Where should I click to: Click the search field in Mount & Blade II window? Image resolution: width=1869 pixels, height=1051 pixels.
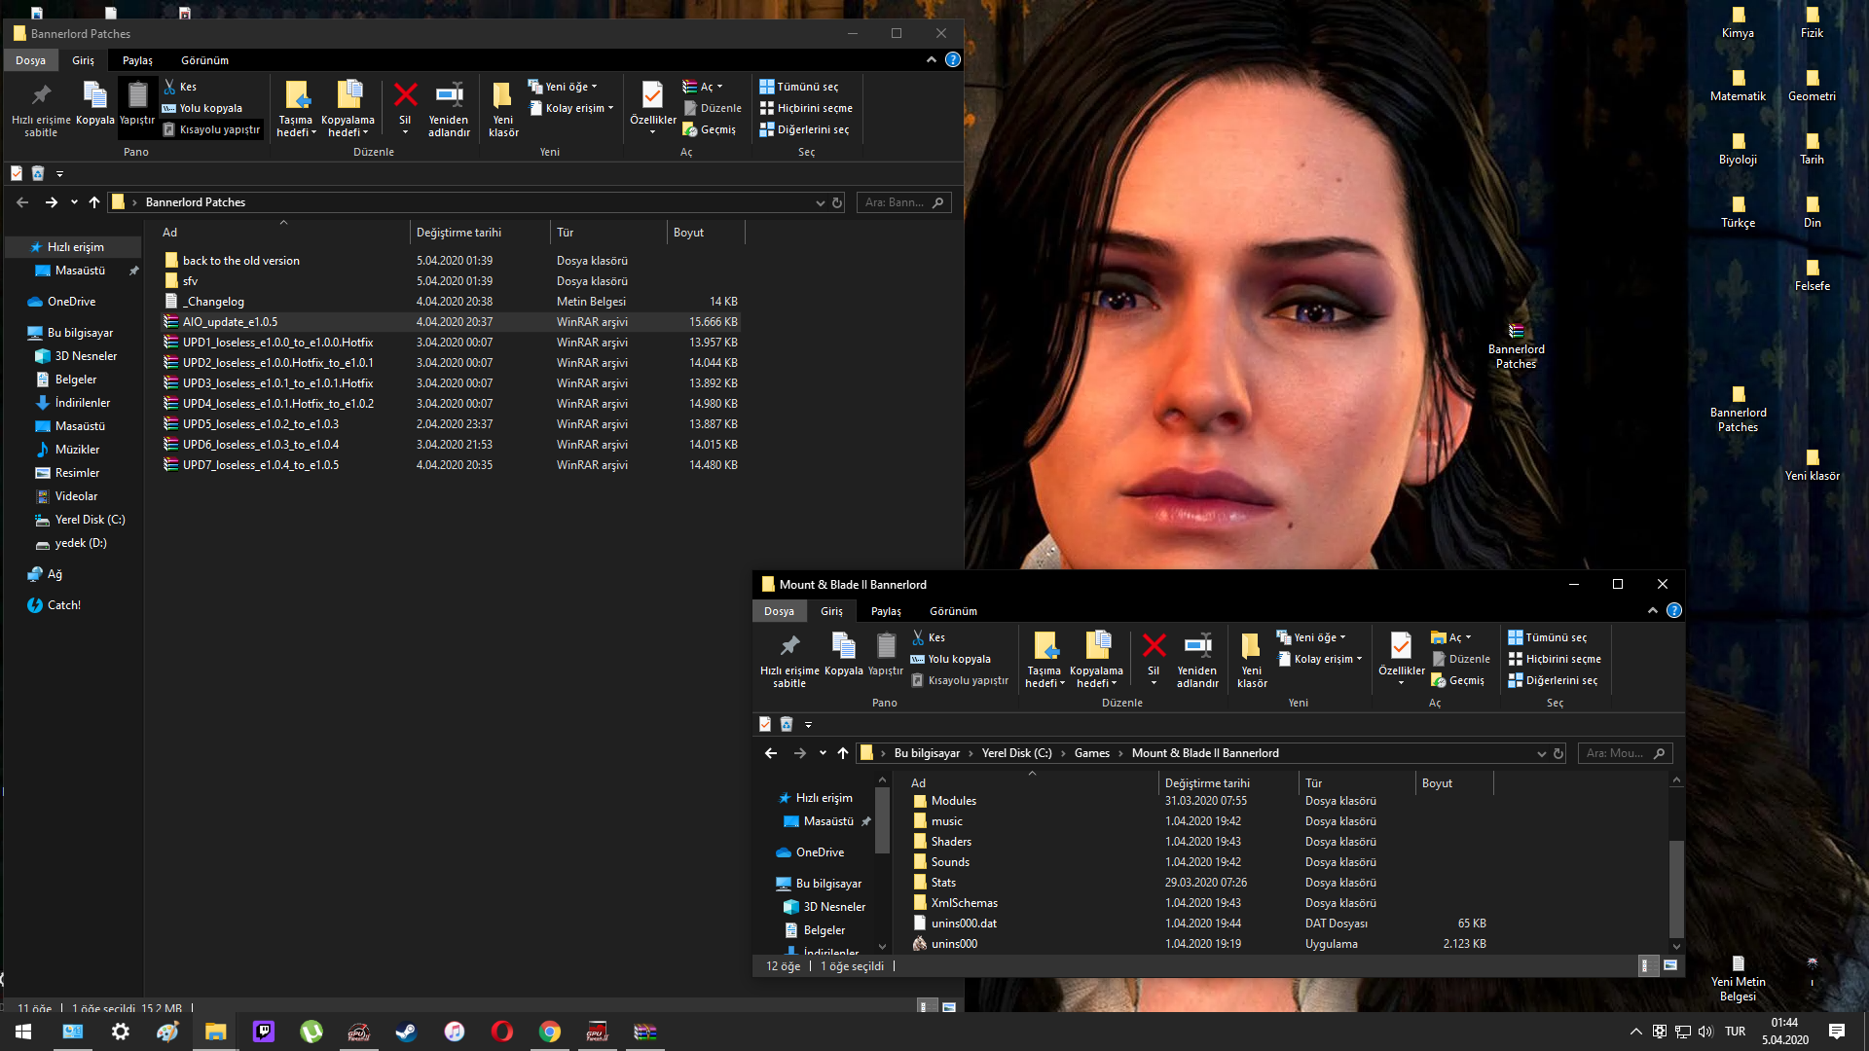(x=1625, y=753)
